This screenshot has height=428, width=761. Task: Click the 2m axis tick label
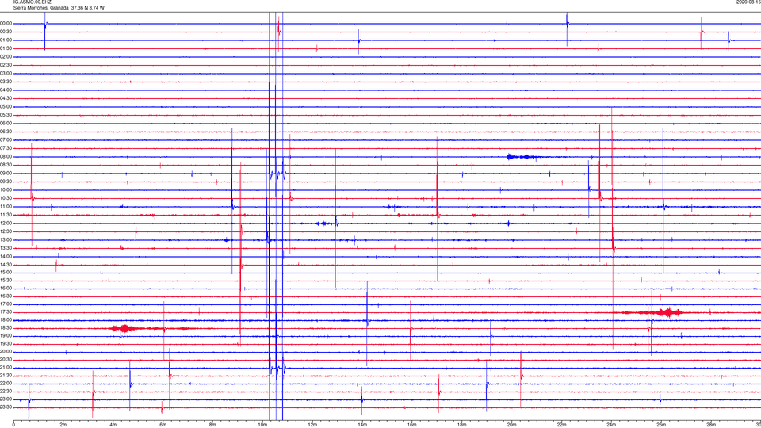[x=63, y=425]
